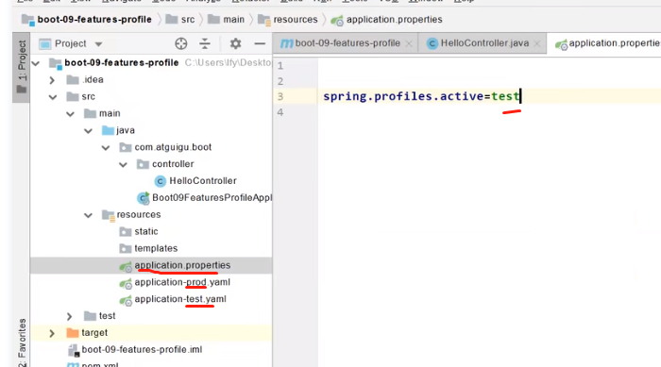Screen dimensions: 661x367
Task: Click Spring Boot application class icon
Action: click(144, 198)
